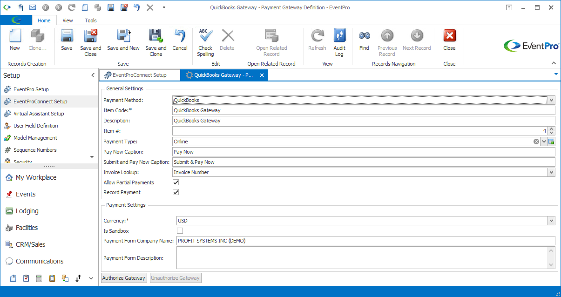Open the Facilities module

pyautogui.click(x=27, y=228)
